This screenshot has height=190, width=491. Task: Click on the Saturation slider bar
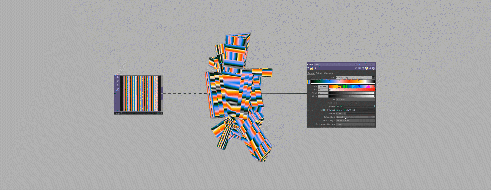point(352,90)
